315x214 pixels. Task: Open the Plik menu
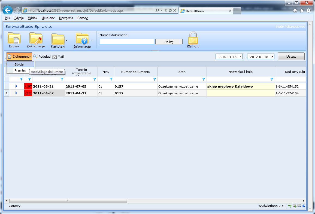pyautogui.click(x=7, y=18)
